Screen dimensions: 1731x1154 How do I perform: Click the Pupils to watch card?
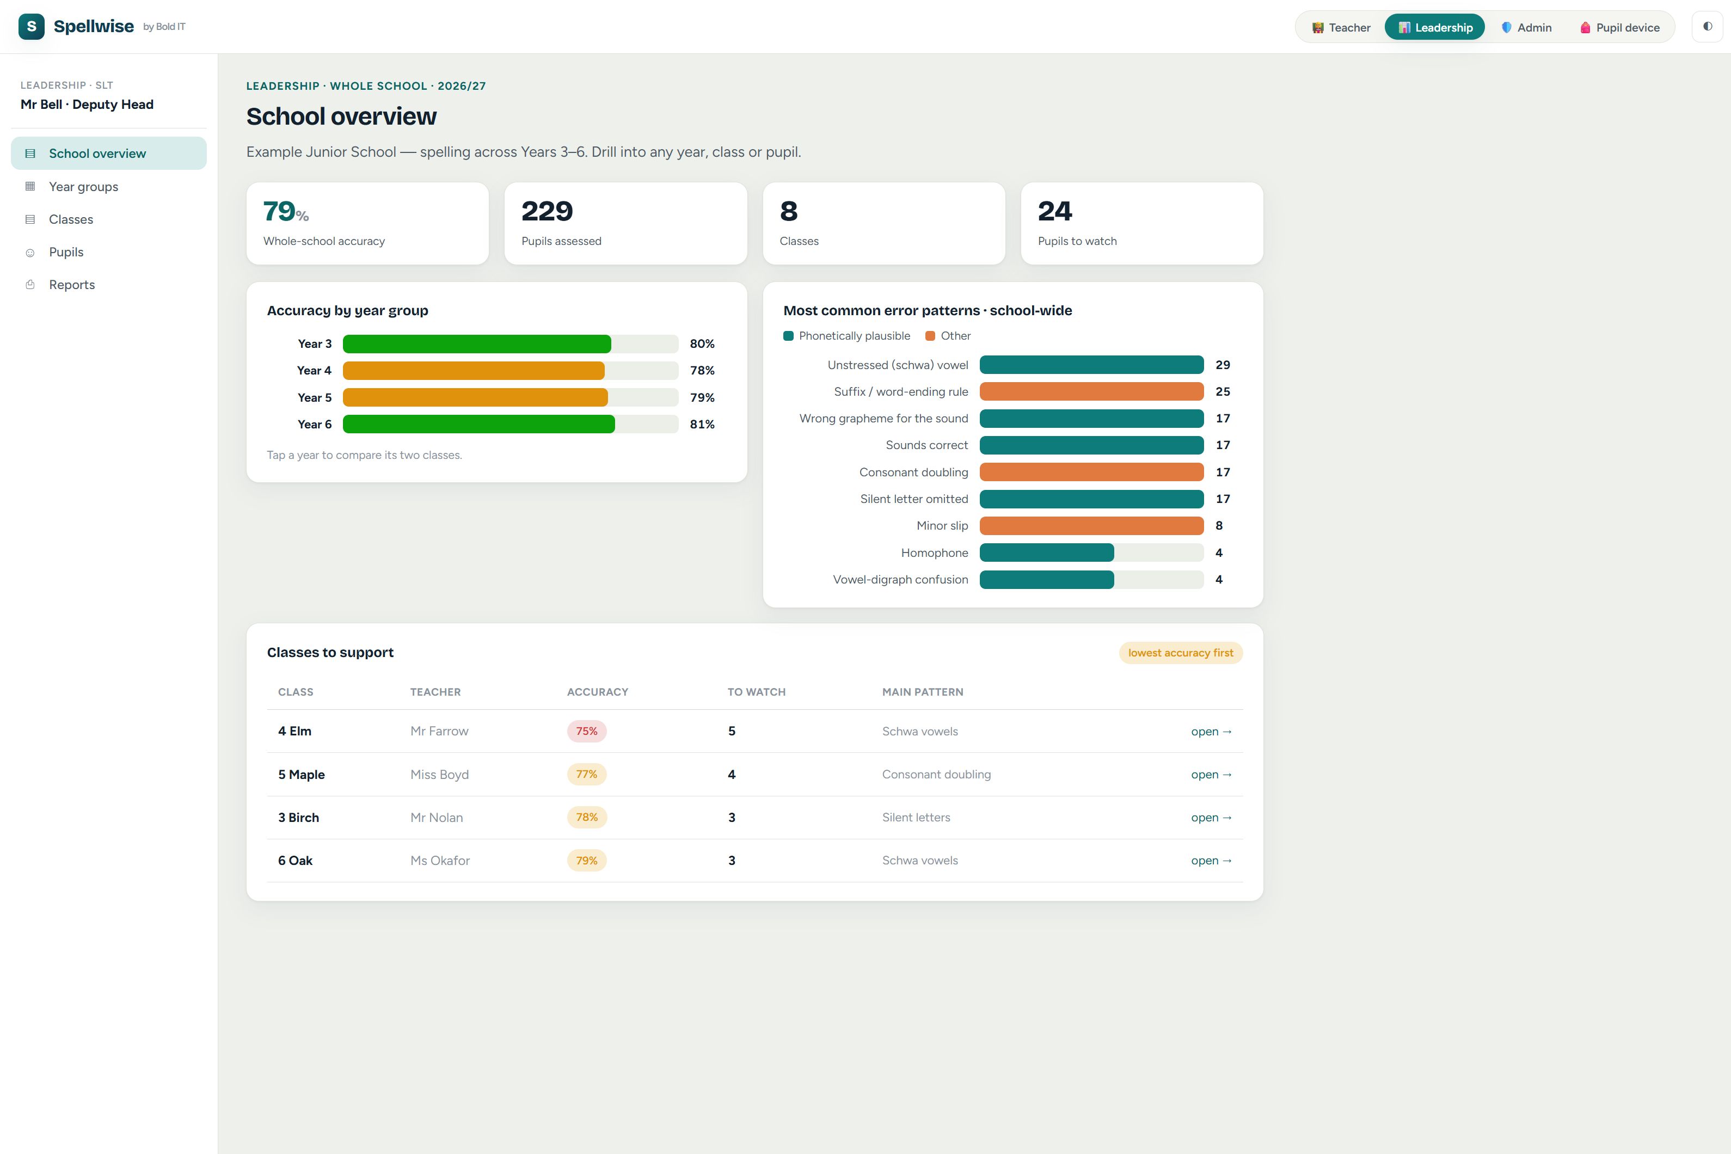[1141, 224]
